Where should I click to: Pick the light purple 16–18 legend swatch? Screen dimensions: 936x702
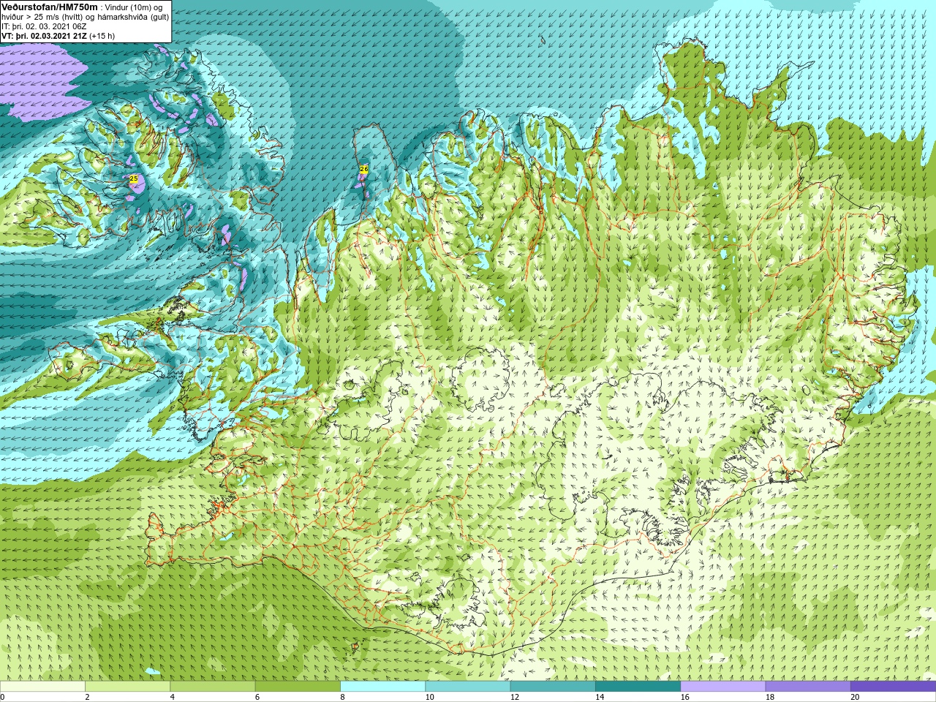pyautogui.click(x=722, y=687)
